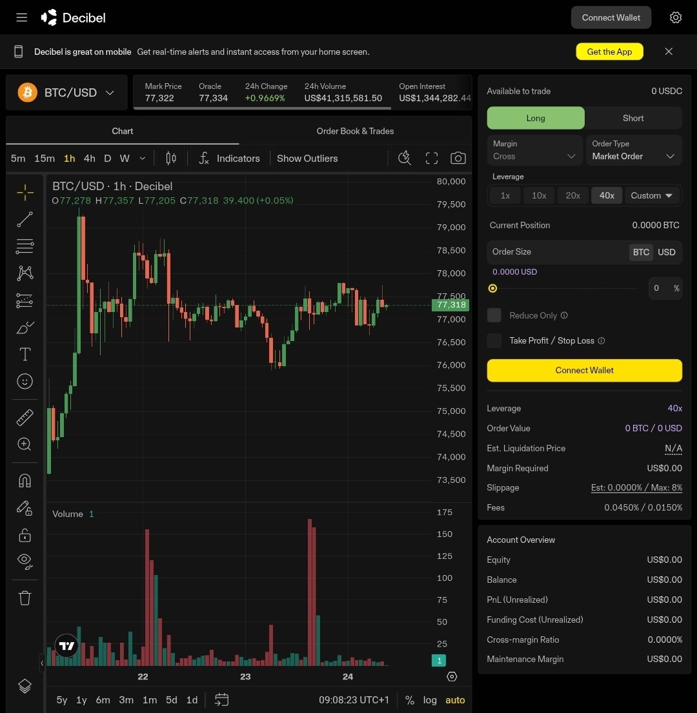Select the 1h timeframe

click(69, 158)
